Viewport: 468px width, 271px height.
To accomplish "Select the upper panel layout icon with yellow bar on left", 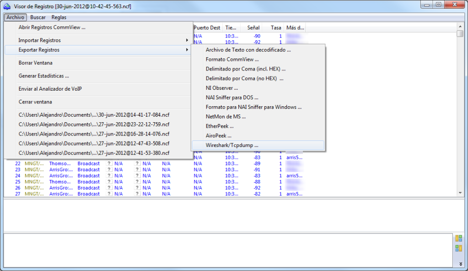I will coord(459,238).
